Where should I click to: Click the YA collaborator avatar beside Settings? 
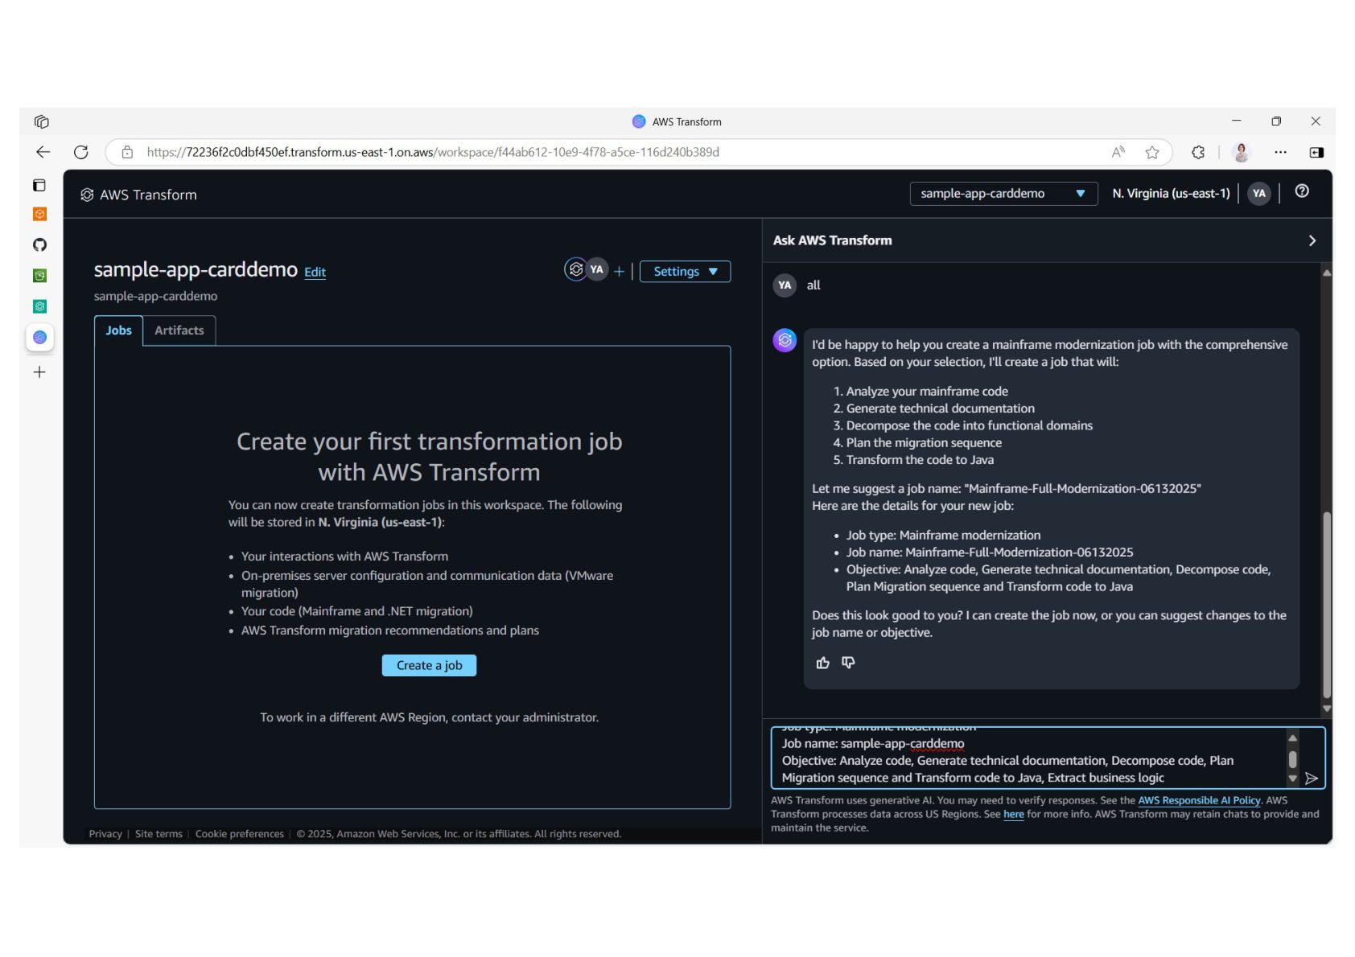(596, 269)
